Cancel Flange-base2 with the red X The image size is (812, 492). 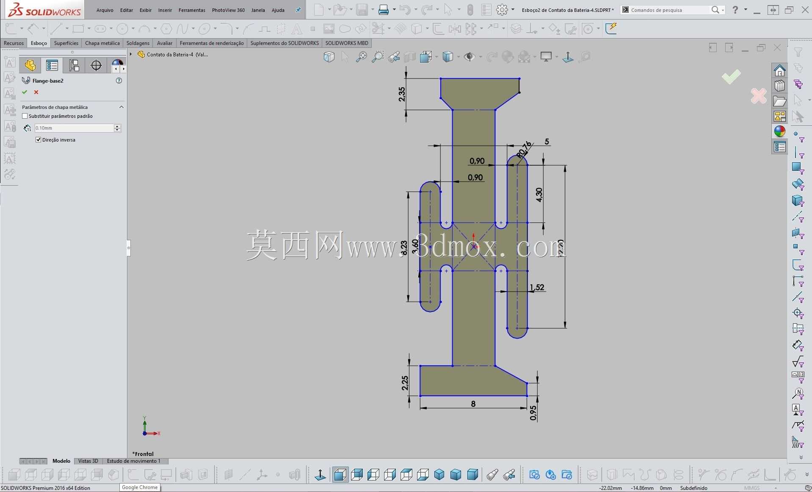click(36, 92)
